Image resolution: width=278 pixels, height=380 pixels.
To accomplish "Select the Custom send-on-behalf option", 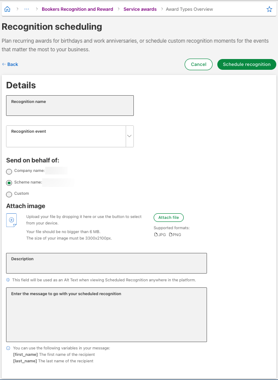I will 9,194.
